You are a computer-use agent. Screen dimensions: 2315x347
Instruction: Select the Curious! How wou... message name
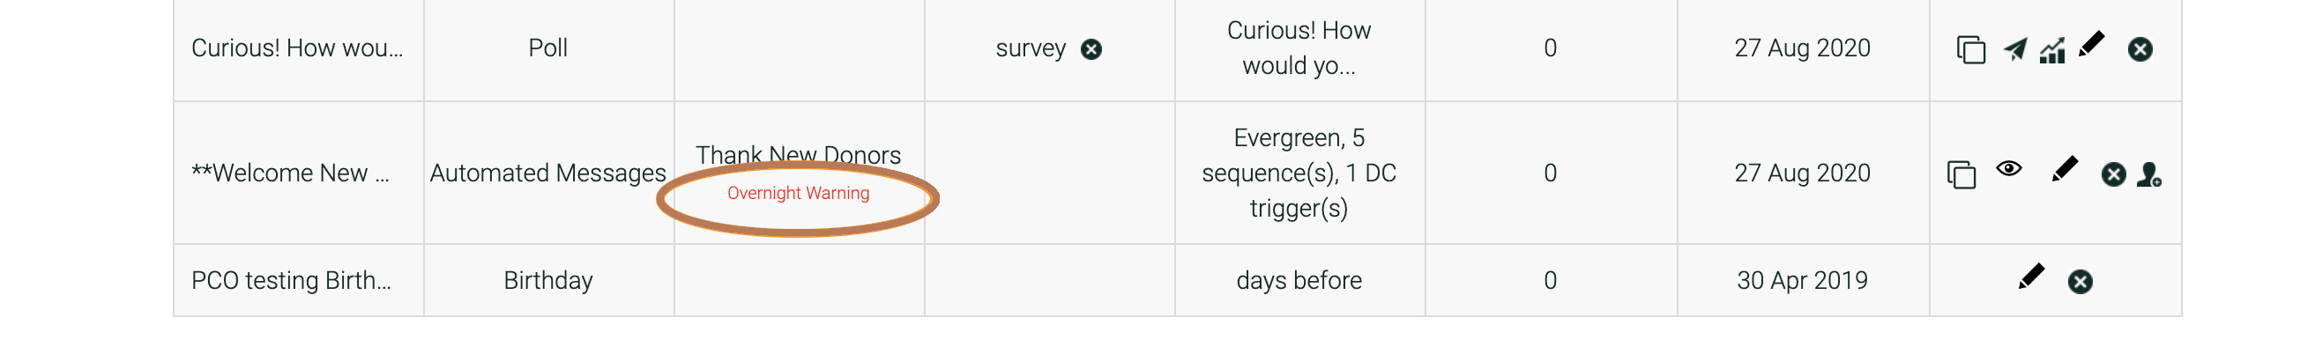[x=297, y=48]
